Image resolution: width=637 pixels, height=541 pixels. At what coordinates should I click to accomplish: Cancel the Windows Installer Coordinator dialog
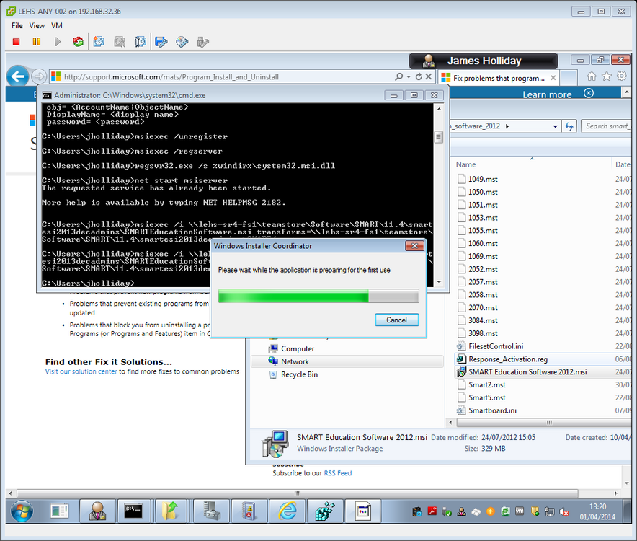[x=396, y=320]
